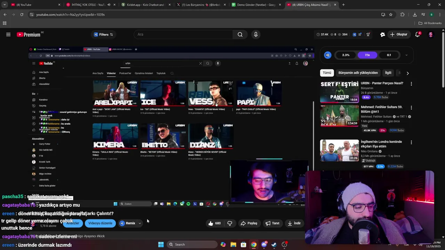
Task: Open All Bookmarks folder
Action: (430, 23)
